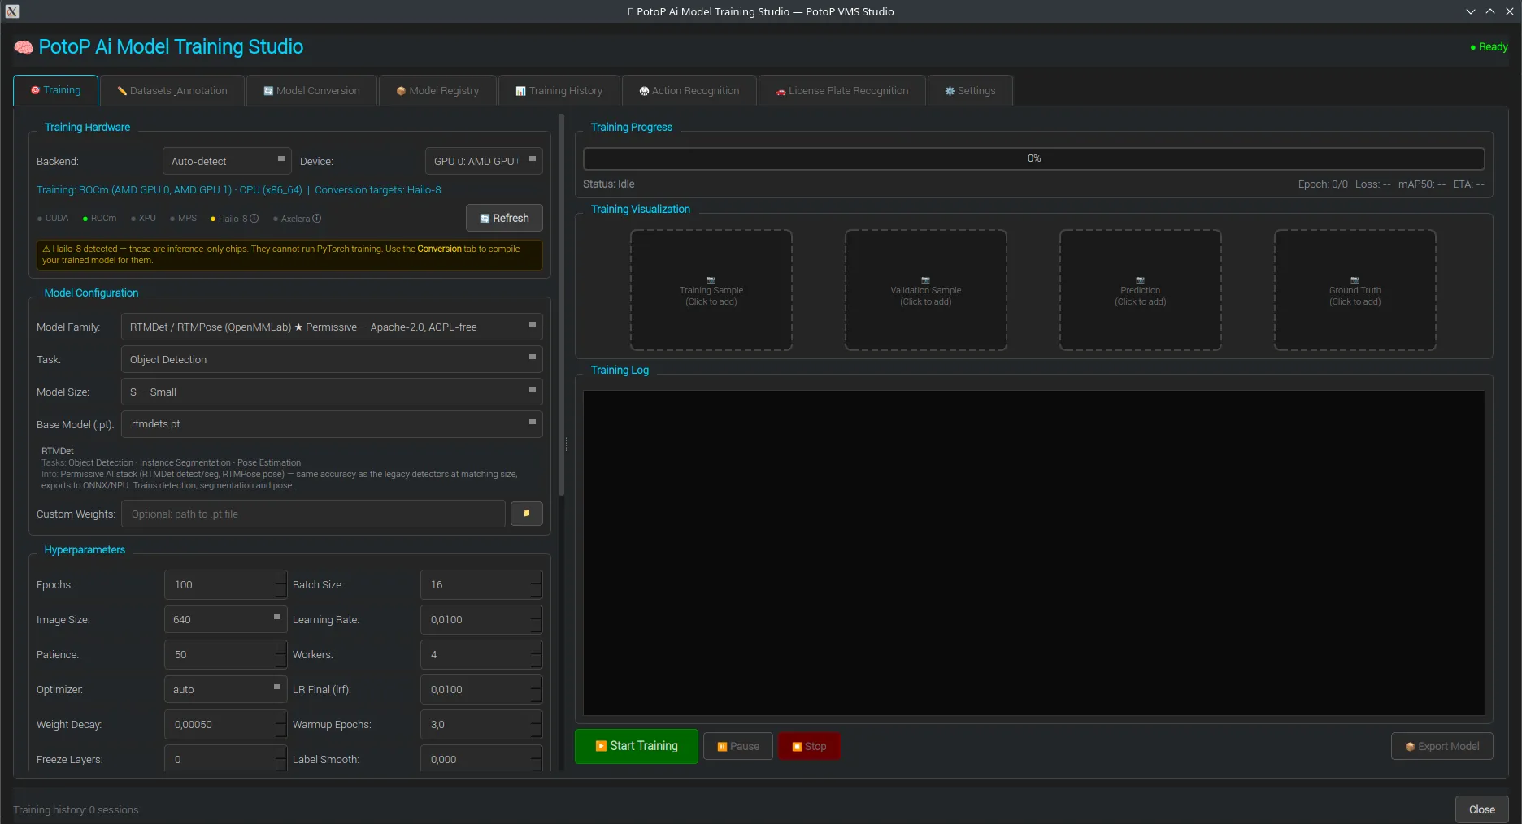Expand the Model Family combo box
Image resolution: width=1522 pixels, height=824 pixels.
point(332,327)
